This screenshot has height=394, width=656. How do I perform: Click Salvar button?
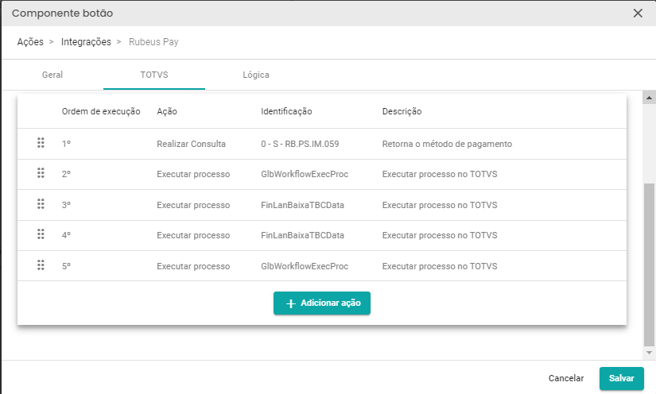[621, 379]
